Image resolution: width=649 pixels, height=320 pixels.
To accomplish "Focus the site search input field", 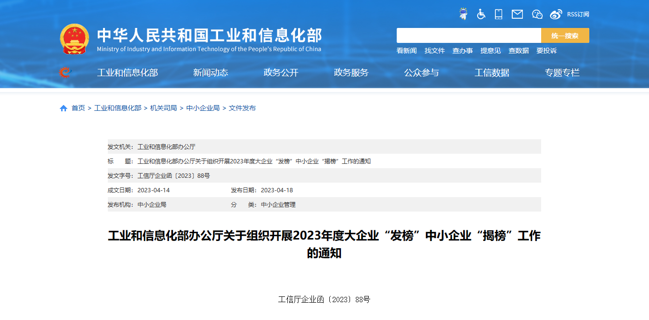I will point(468,36).
